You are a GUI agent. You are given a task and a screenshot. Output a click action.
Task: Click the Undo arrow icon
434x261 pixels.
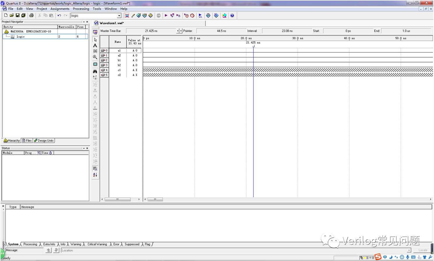tap(59, 15)
